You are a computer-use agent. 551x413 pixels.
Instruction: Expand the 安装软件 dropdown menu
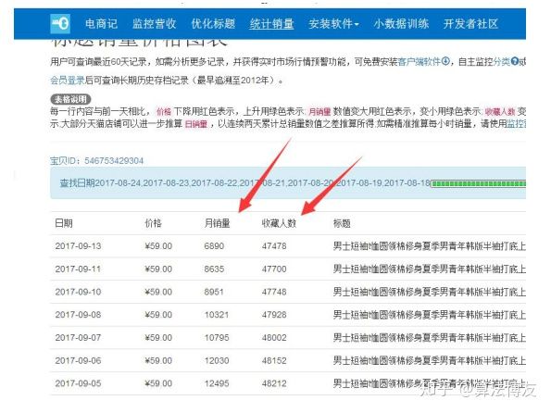333,24
